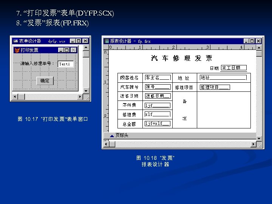Minimize the 表单设计器 window
The width and height of the screenshot is (272, 204).
[x=73, y=41]
